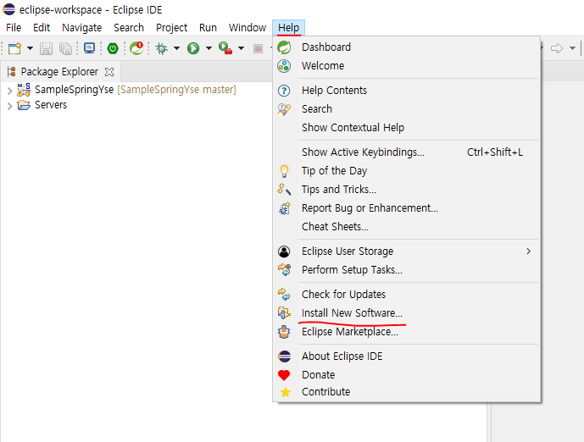The image size is (584, 442).
Task: Click the Tips and Tricks wand icon
Action: coord(284,190)
